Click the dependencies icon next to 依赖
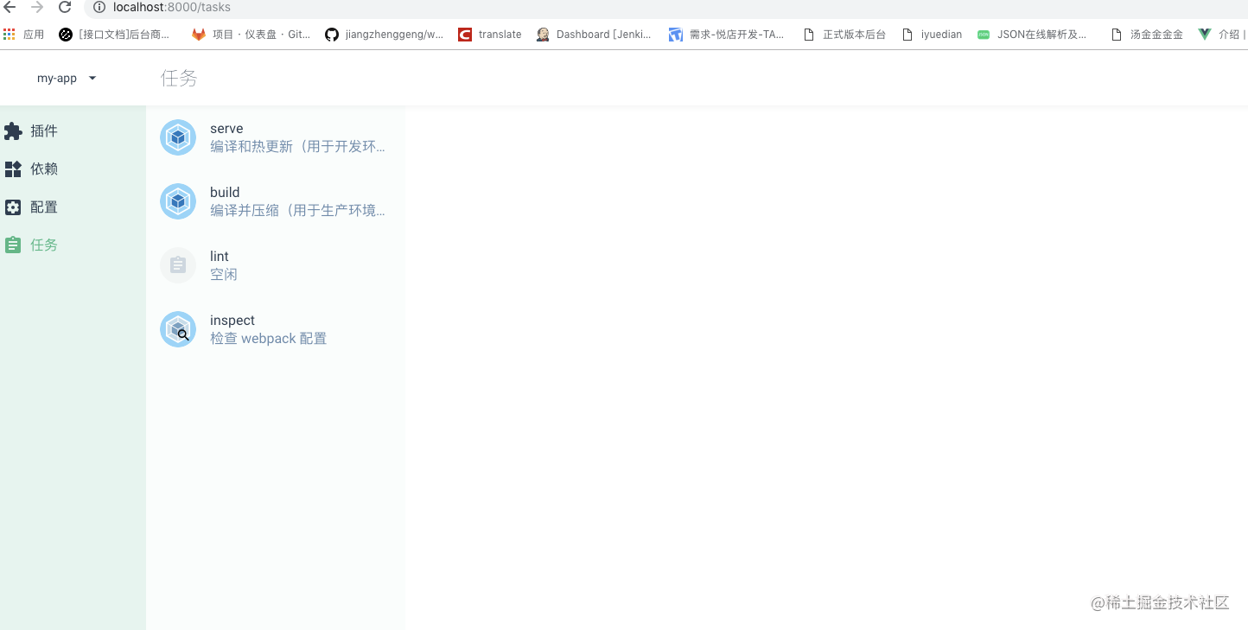 [13, 169]
